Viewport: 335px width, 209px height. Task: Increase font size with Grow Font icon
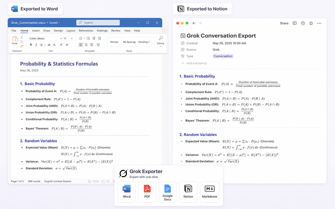[62, 45]
